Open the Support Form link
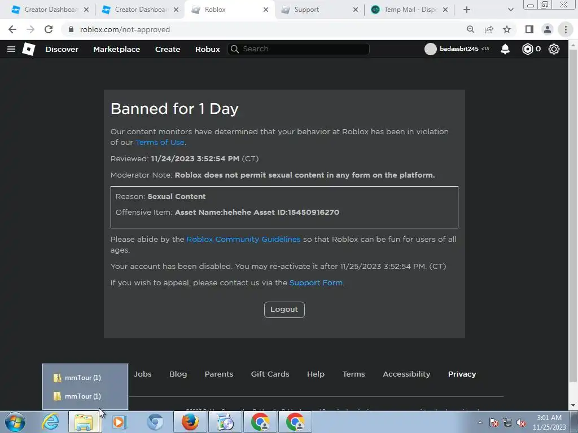Screen dimensions: 578x433 [316, 283]
